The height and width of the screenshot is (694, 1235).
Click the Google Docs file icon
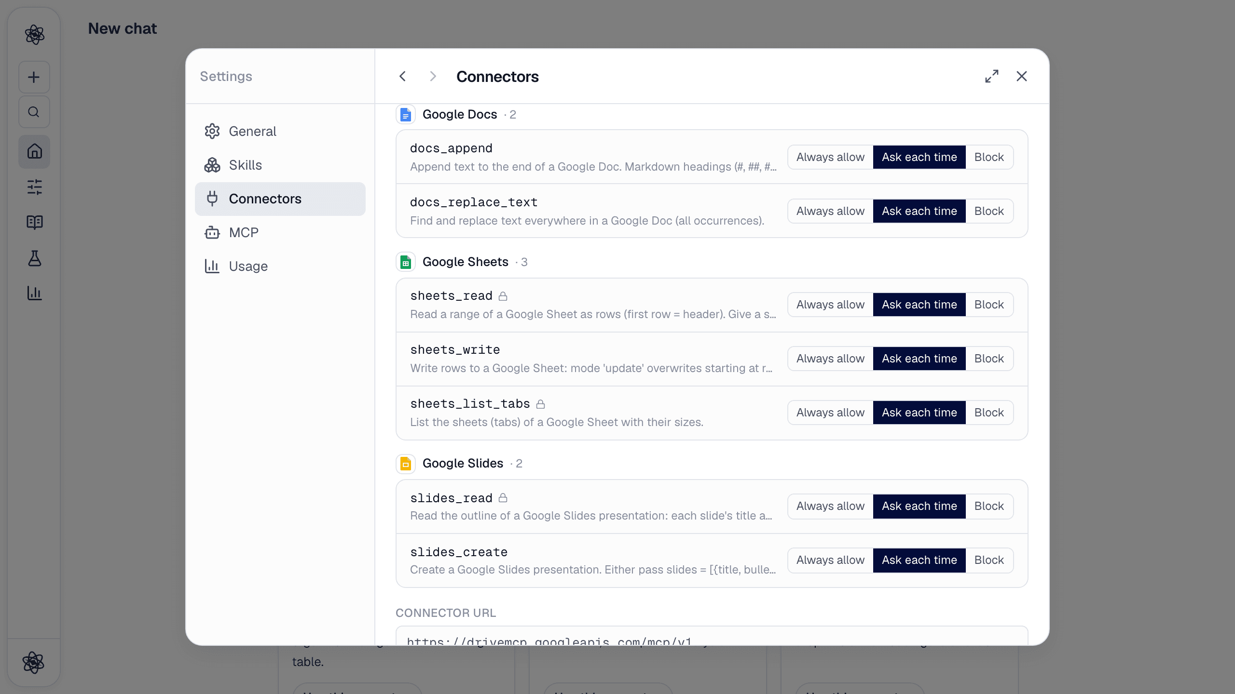click(406, 115)
